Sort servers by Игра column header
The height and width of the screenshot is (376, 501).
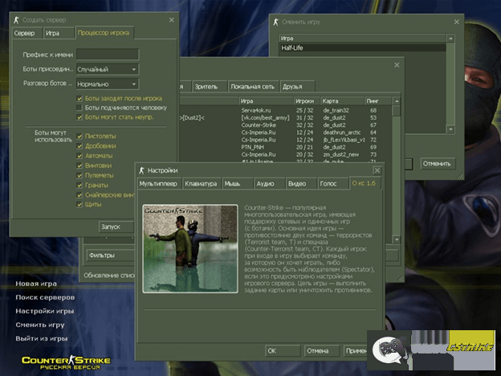[266, 101]
